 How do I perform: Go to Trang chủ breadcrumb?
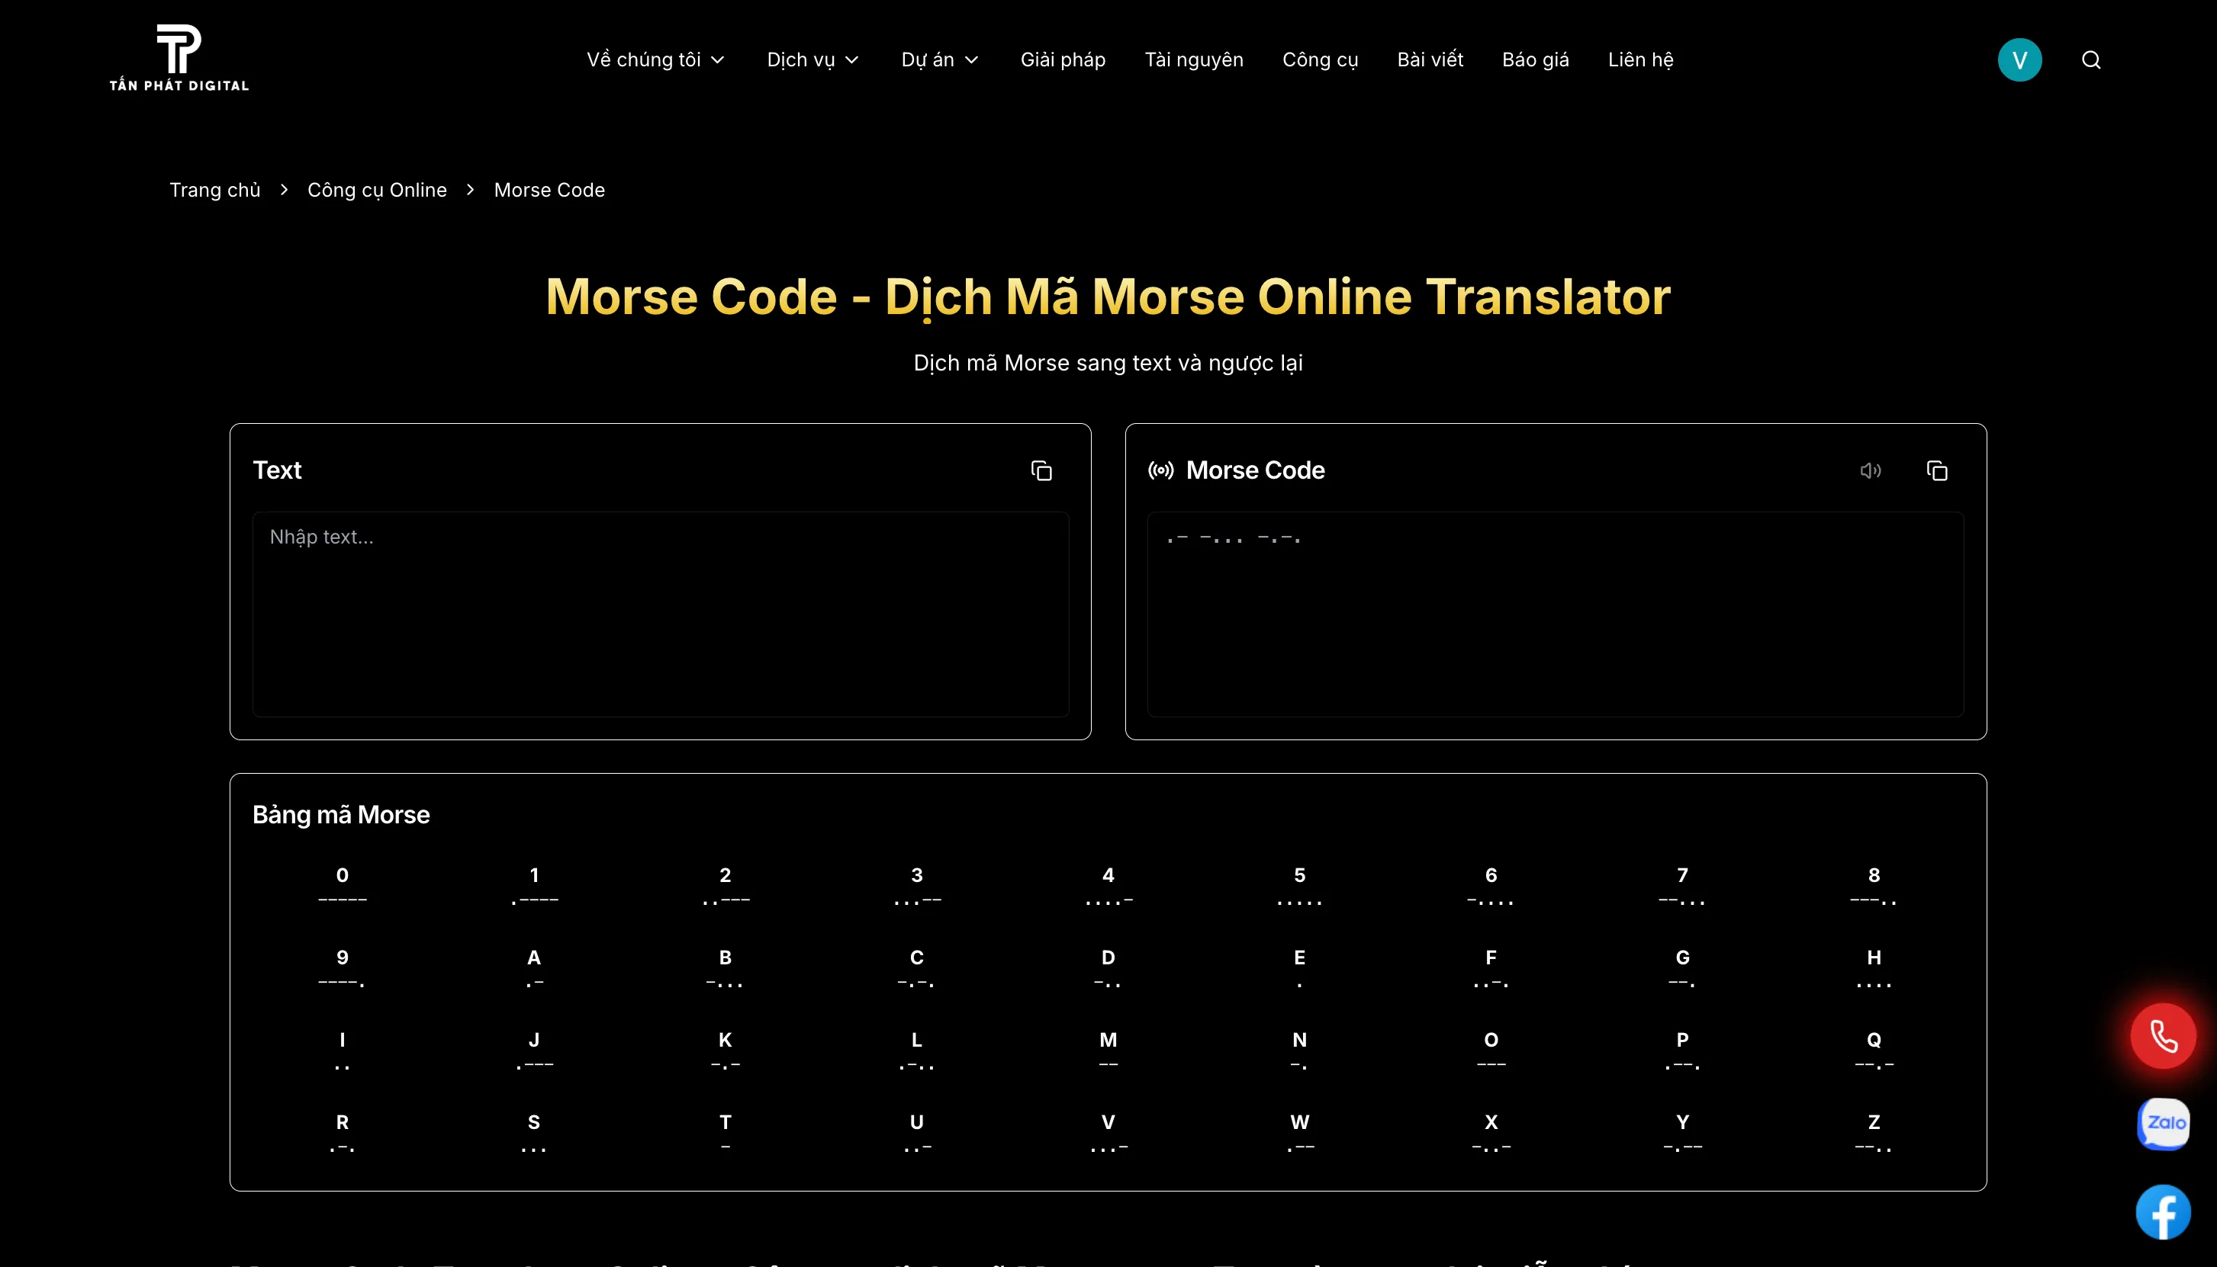click(214, 190)
